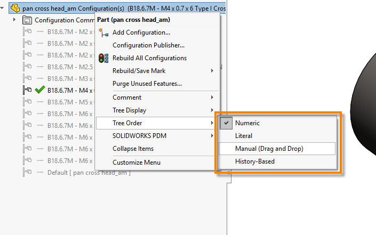The width and height of the screenshot is (376, 235).
Task: Click the Configuration Comments folder icon
Action: click(27, 20)
